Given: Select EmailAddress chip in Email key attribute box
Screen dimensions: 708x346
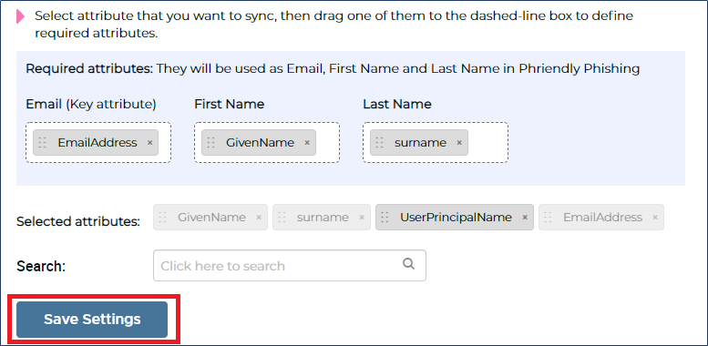Looking at the screenshot, I should pyautogui.click(x=96, y=143).
